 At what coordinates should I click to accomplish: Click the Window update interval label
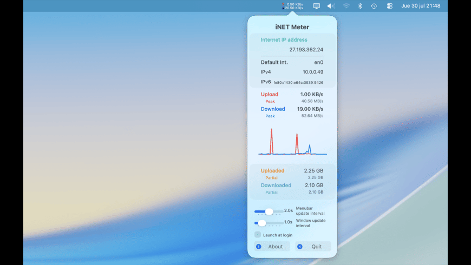311,223
